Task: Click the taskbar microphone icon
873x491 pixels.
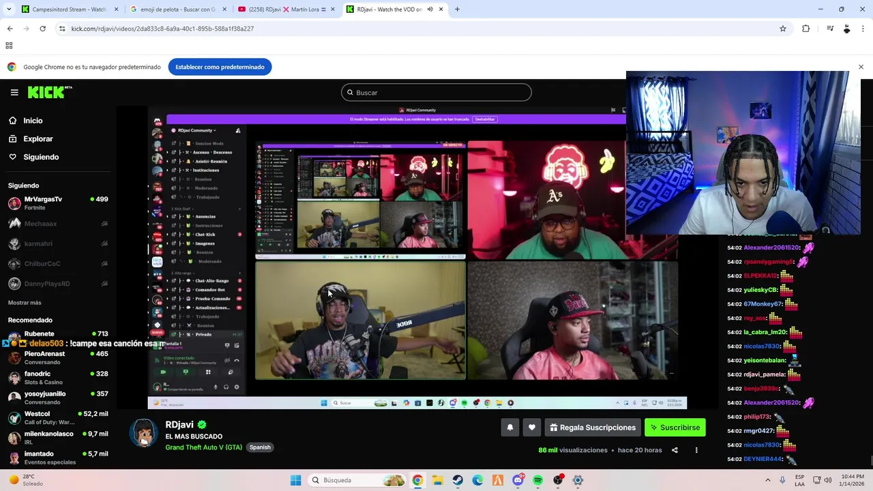Action: tap(782, 480)
